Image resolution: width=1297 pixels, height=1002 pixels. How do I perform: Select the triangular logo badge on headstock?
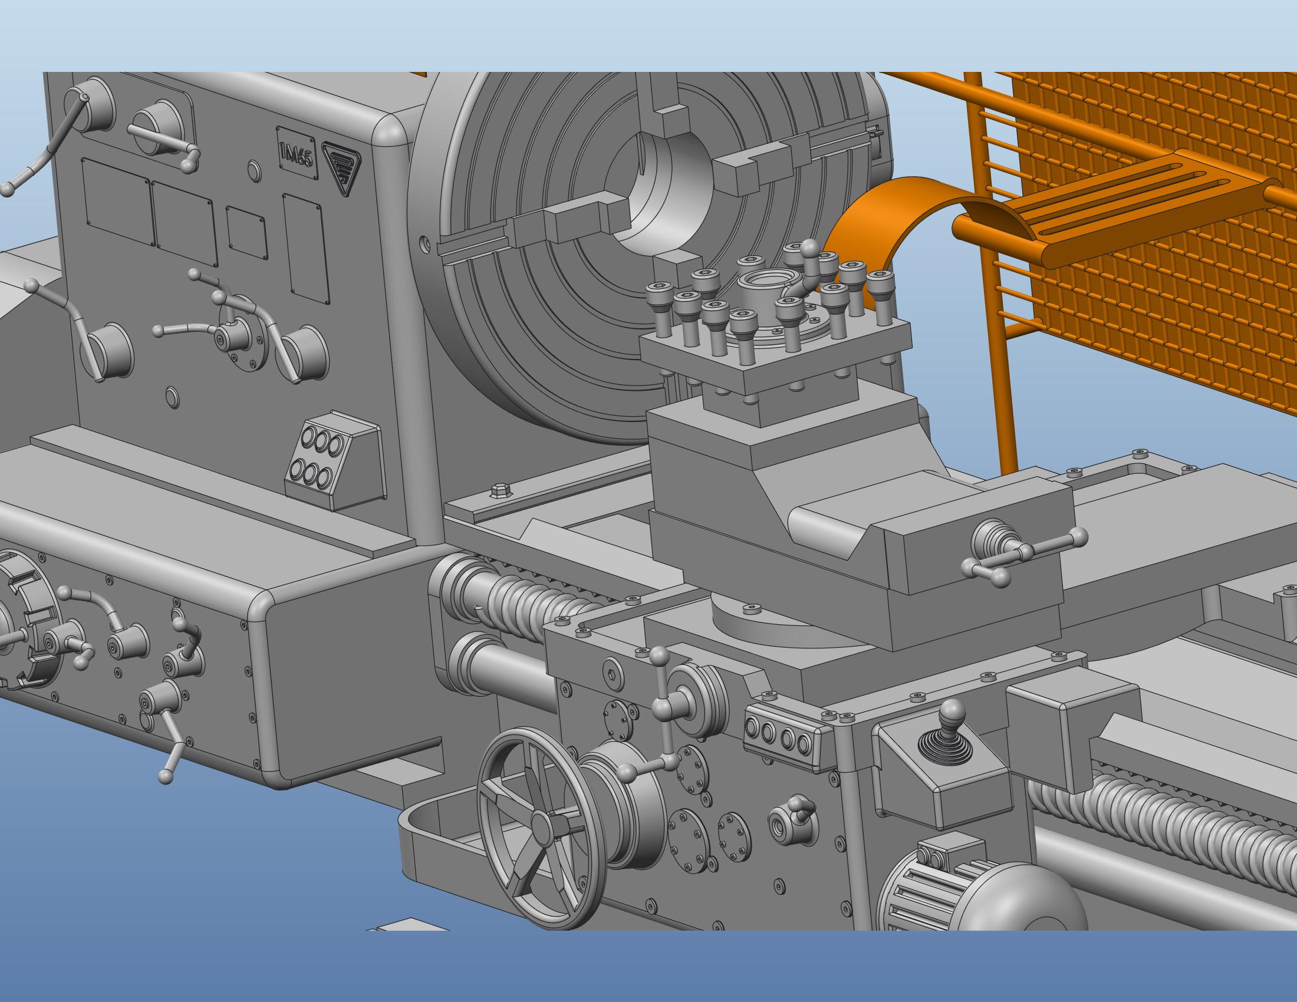click(341, 166)
